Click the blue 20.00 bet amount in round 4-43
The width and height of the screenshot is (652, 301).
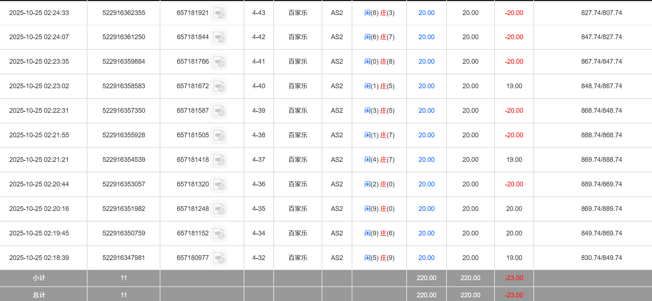426,13
